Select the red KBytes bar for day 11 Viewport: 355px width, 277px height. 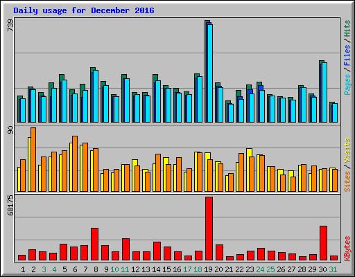coord(125,249)
